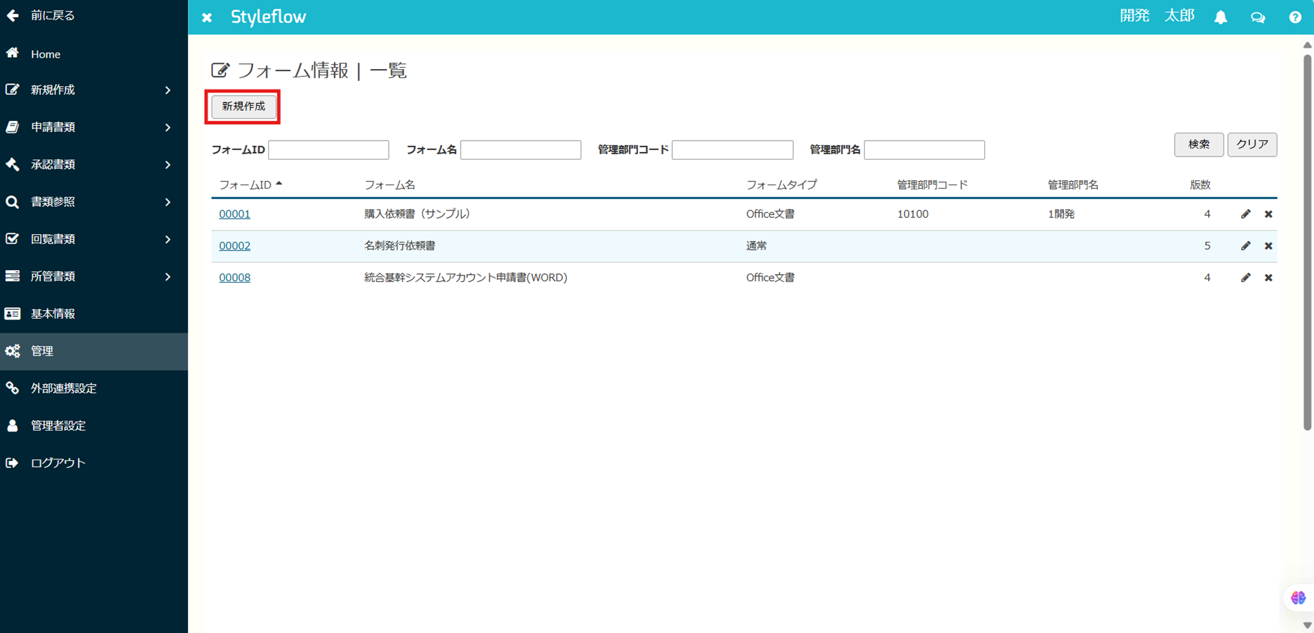Click the help question mark icon
Image resolution: width=1314 pixels, height=633 pixels.
tap(1295, 16)
